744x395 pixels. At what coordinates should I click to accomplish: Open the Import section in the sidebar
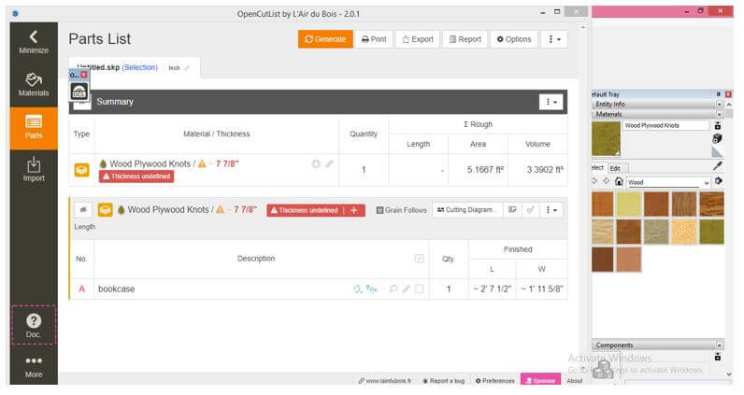[34, 170]
